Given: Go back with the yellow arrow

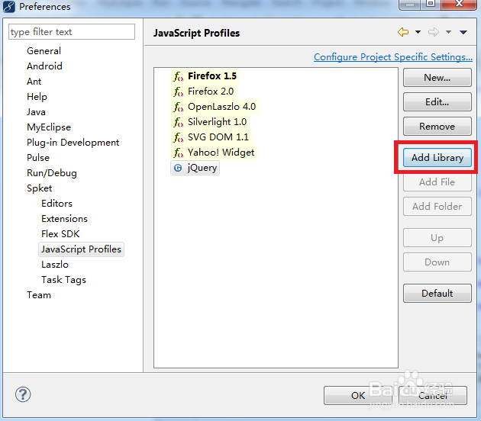Looking at the screenshot, I should coord(403,32).
